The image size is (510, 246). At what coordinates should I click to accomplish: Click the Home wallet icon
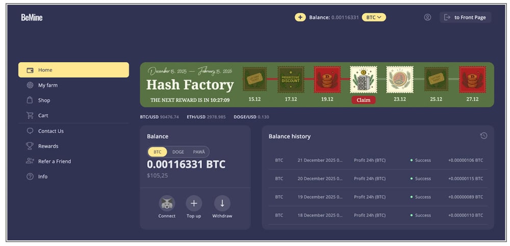(x=30, y=70)
